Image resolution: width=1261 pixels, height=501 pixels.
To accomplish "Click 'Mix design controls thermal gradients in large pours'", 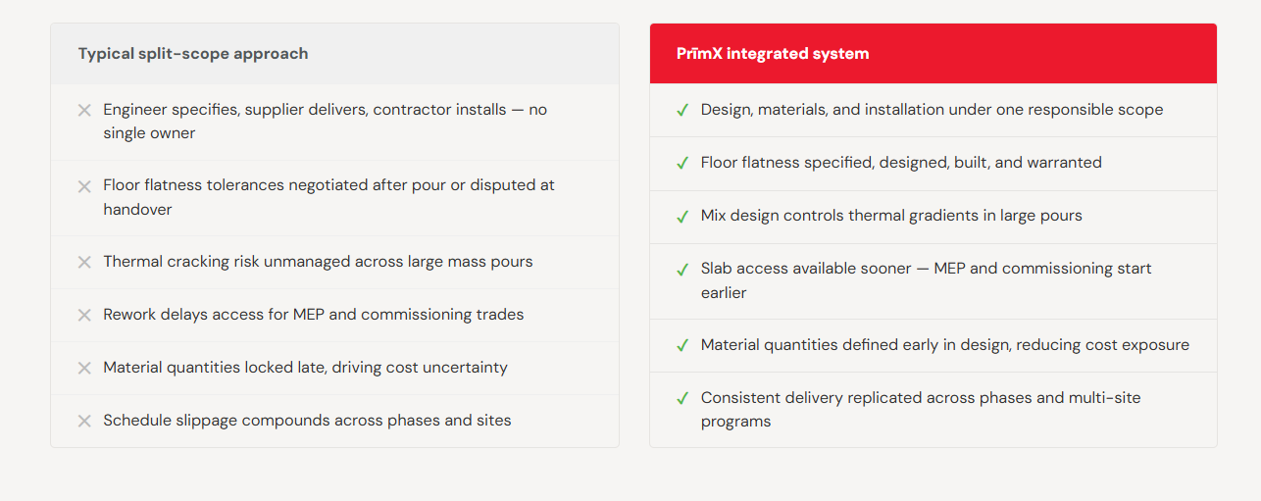I will [891, 216].
